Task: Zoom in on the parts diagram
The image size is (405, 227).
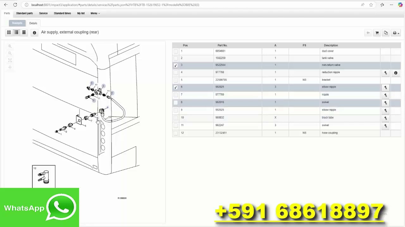Action: pyautogui.click(x=10, y=46)
